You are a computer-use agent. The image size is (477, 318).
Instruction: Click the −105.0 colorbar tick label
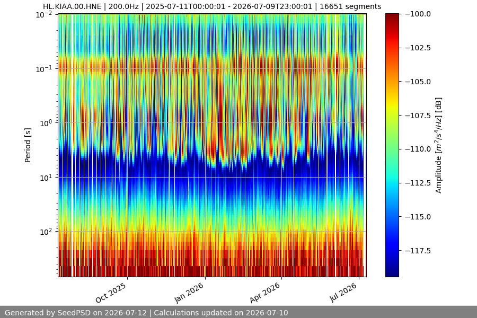point(418,82)
